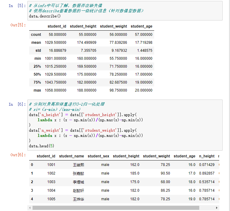Click n_height value 0.071429
Screen dimensions: 230x211
tap(207, 165)
